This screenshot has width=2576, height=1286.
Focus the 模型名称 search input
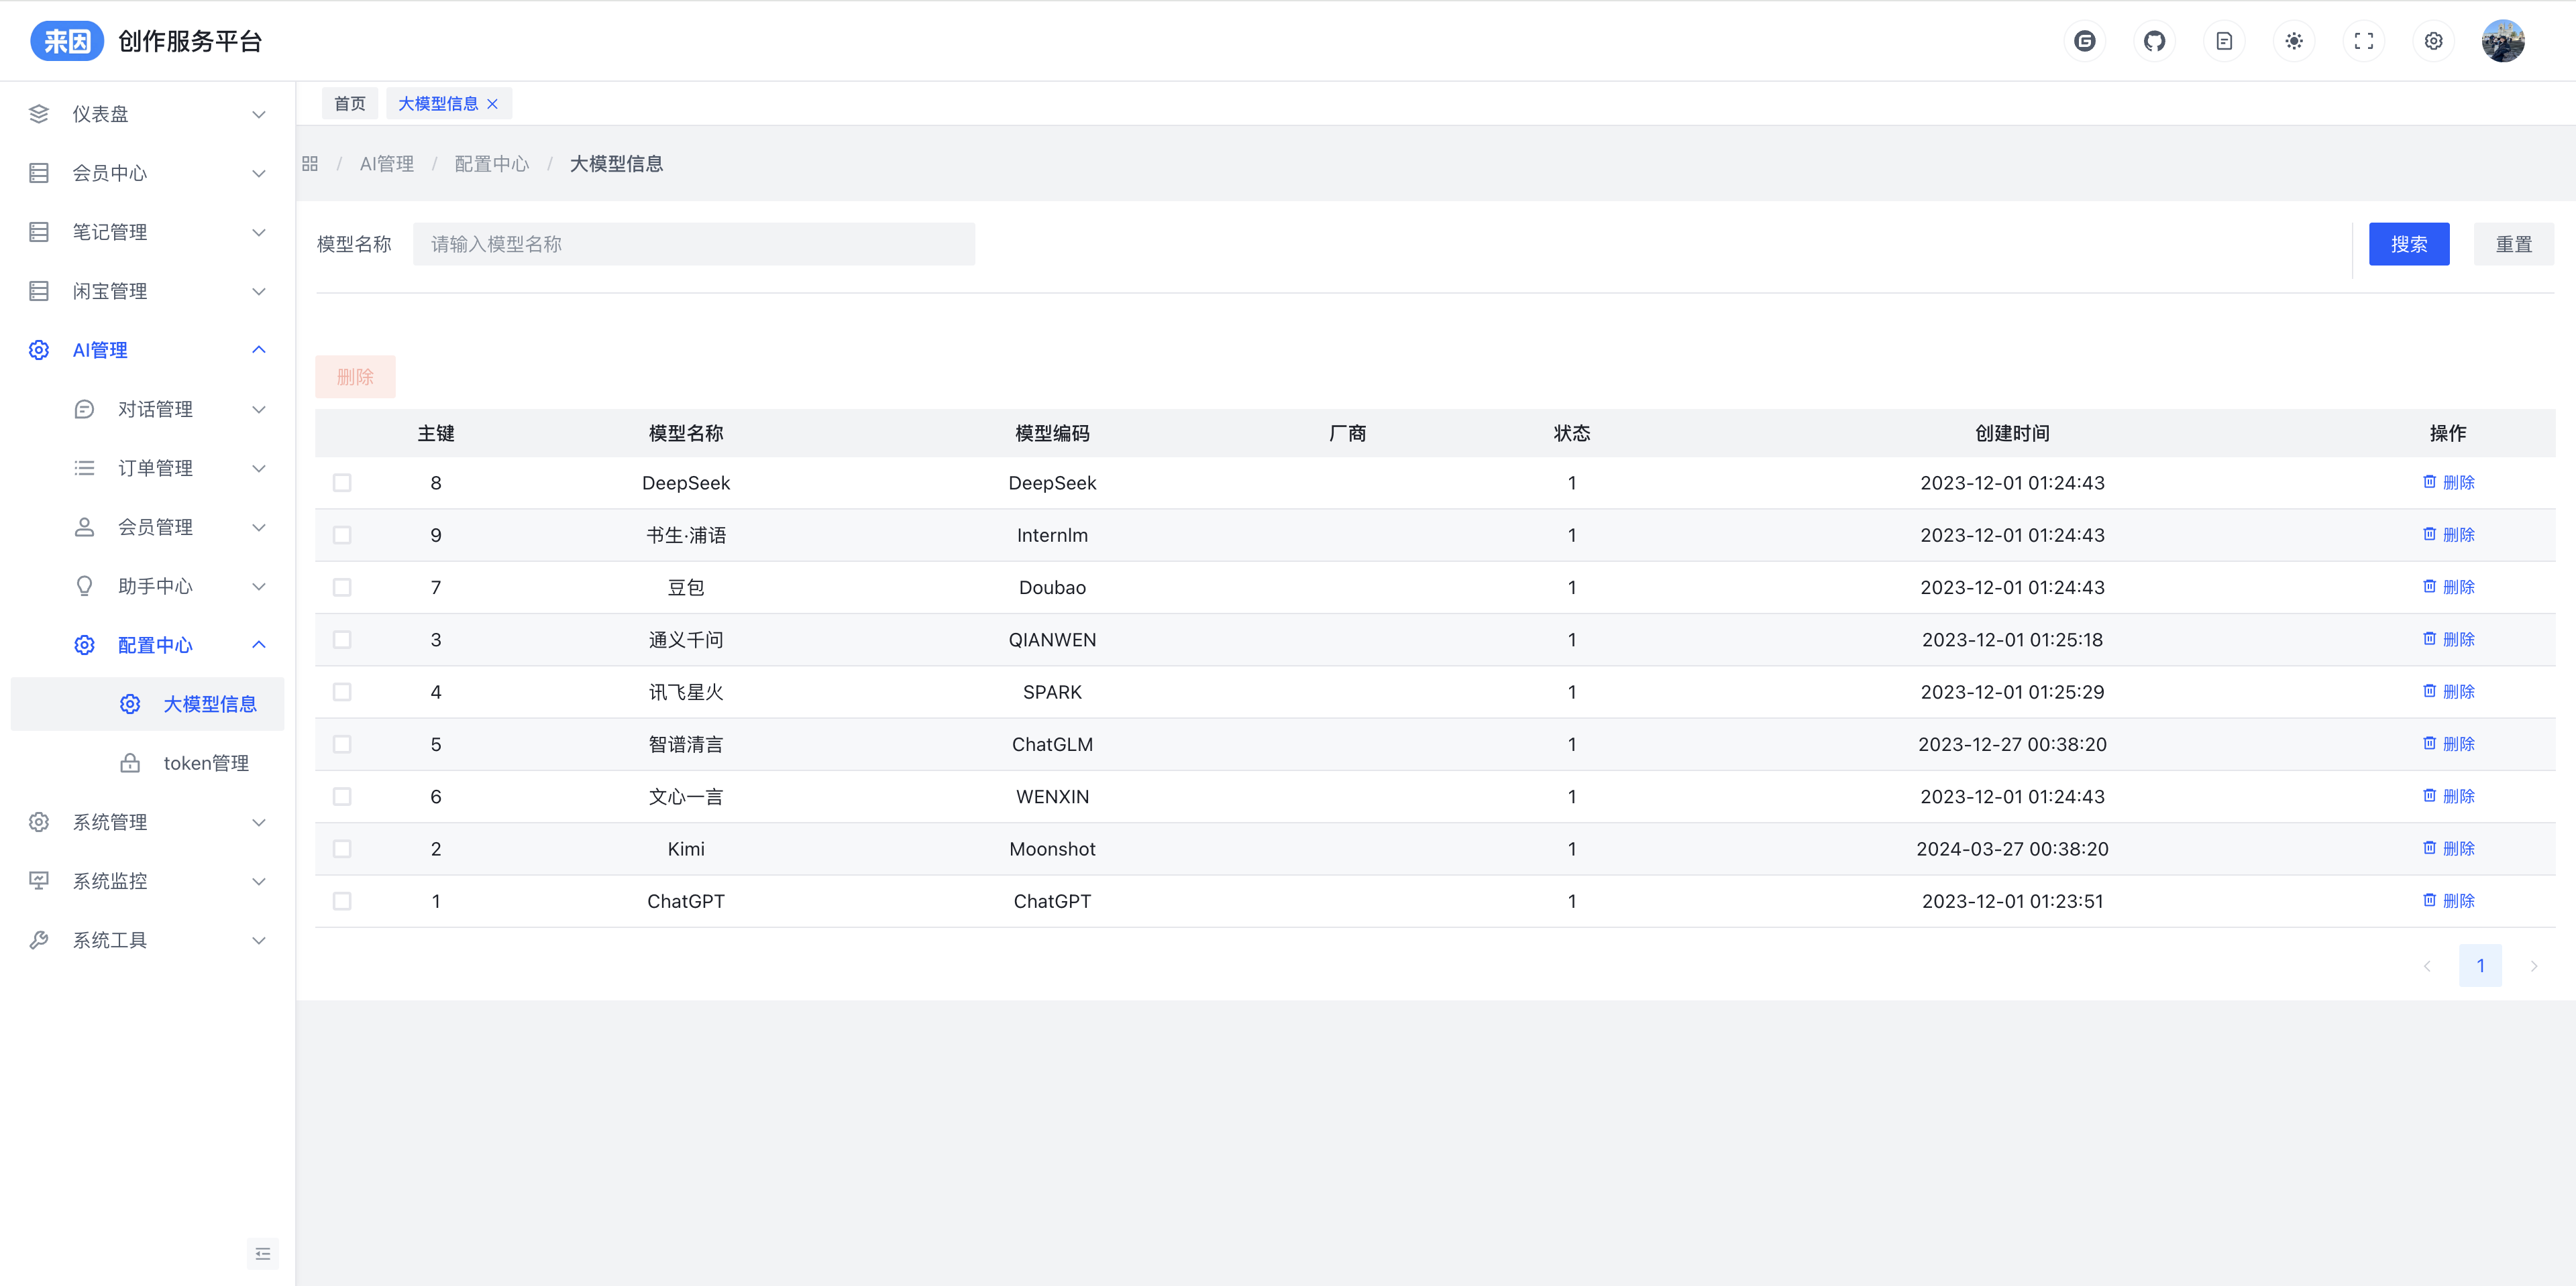pos(693,244)
